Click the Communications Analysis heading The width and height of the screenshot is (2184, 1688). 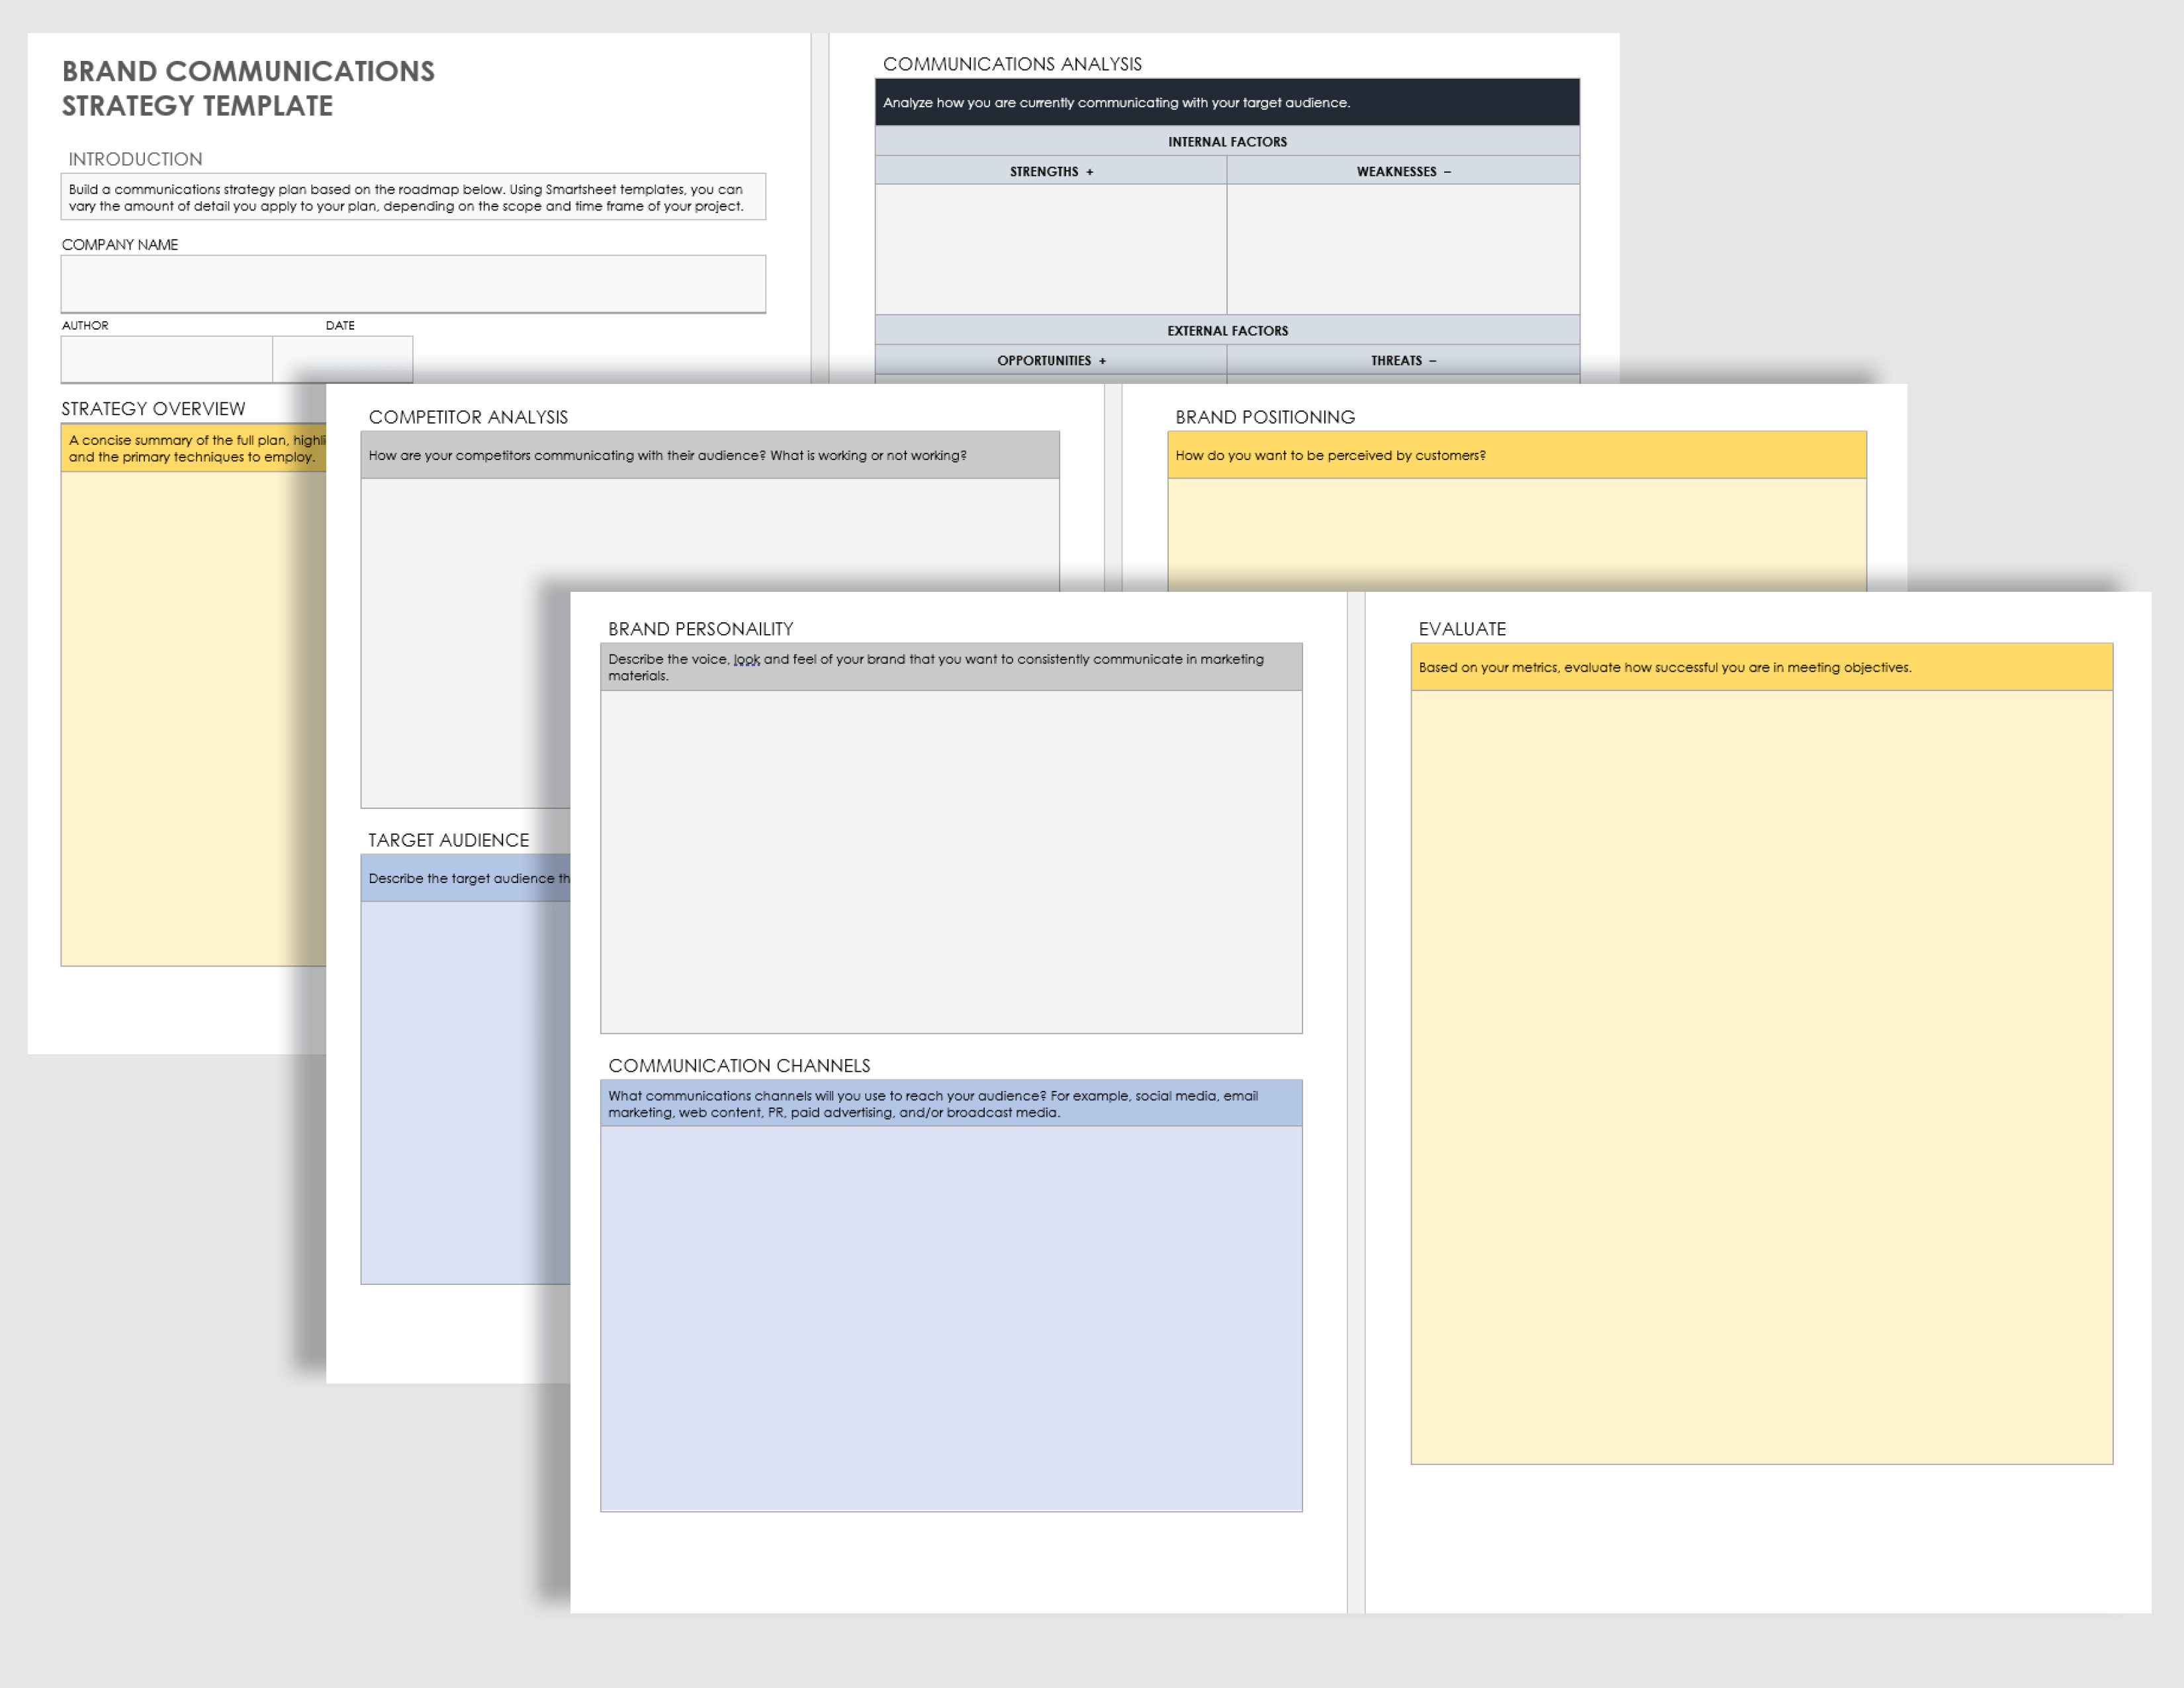tap(1012, 64)
